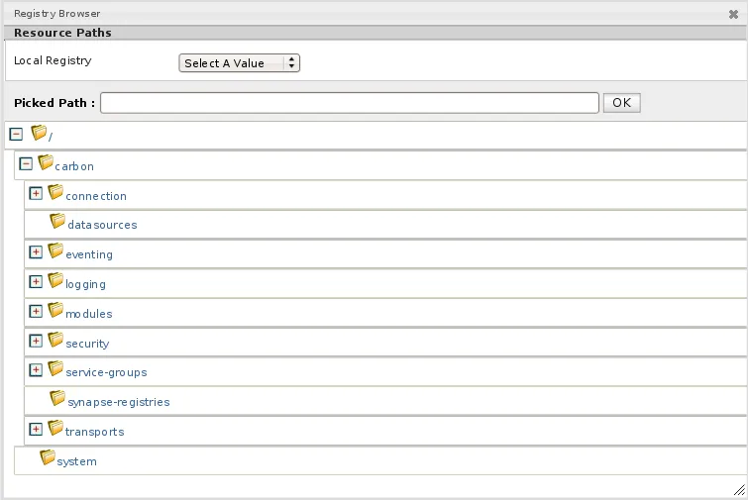Click the transports folder icon
The width and height of the screenshot is (748, 500).
(55, 428)
